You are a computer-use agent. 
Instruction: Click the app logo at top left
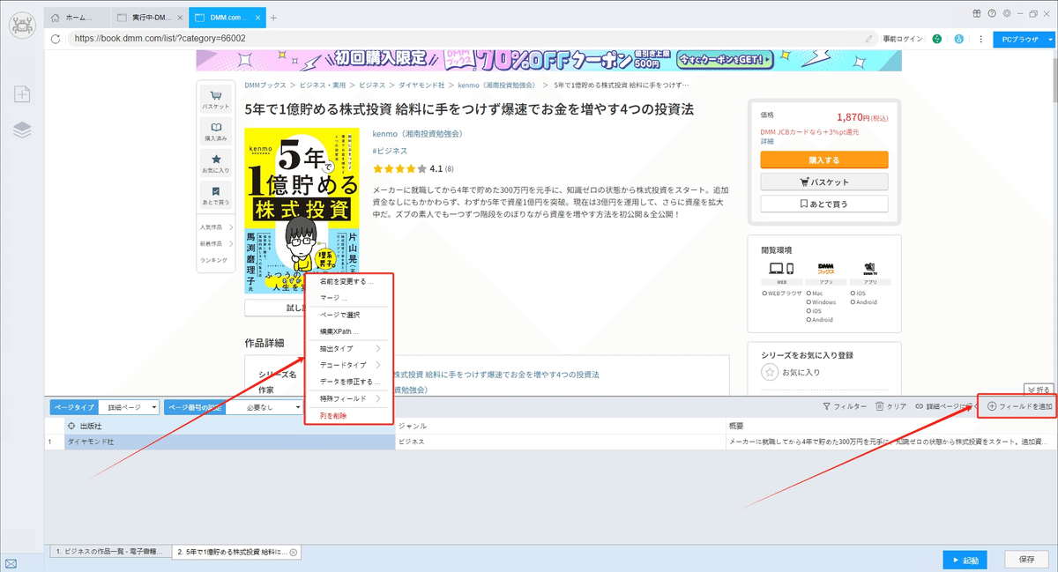[22, 24]
